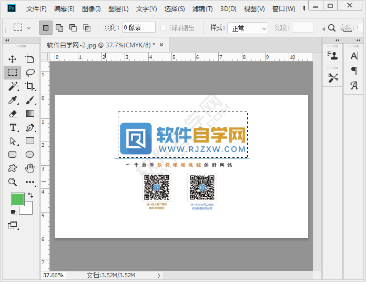Screen dimensions: 366x282
Task: Select the Zoom tool in toolbox
Action: point(13,182)
